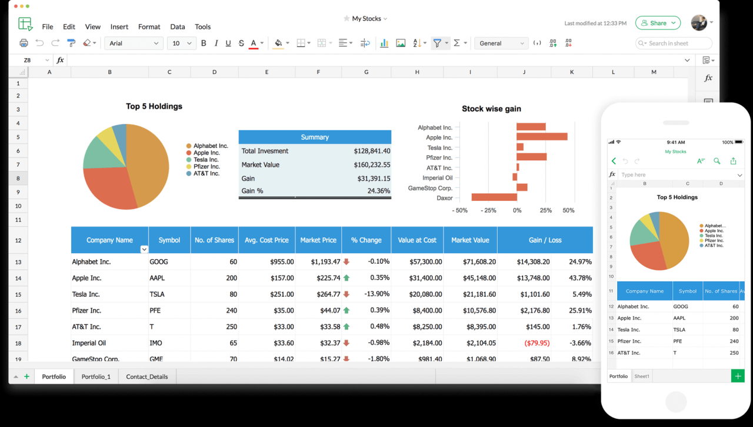
Task: Undo the last action
Action: (x=40, y=43)
